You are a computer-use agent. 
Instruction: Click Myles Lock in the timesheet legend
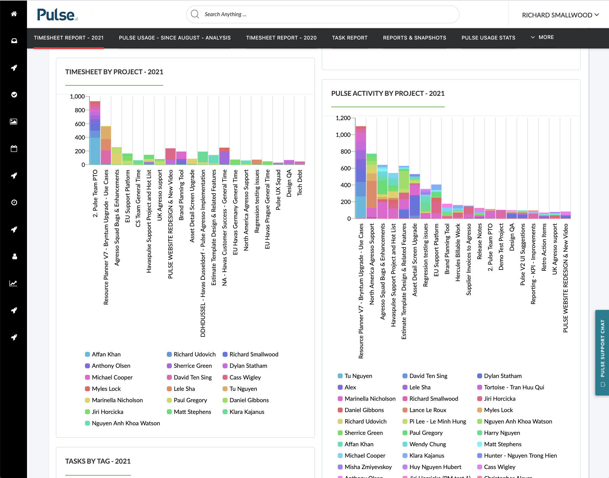[x=103, y=389]
